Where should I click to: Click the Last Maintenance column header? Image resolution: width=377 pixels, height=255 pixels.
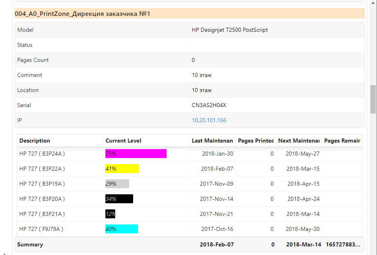pyautogui.click(x=212, y=141)
